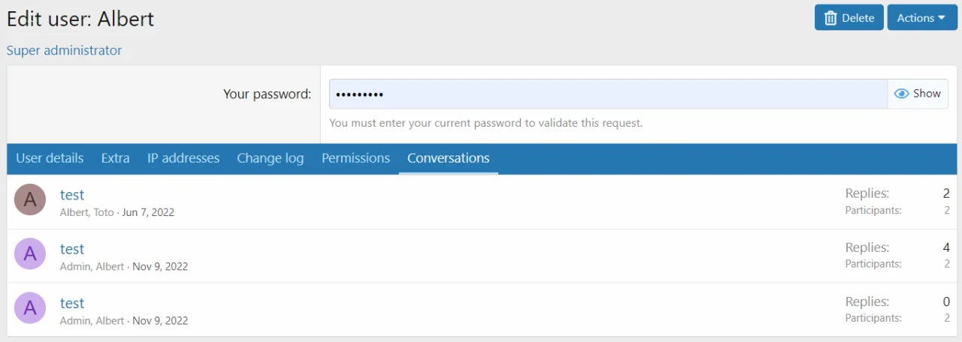Click the brown Albert avatar, first conversation
This screenshot has height=342, width=962.
[30, 199]
